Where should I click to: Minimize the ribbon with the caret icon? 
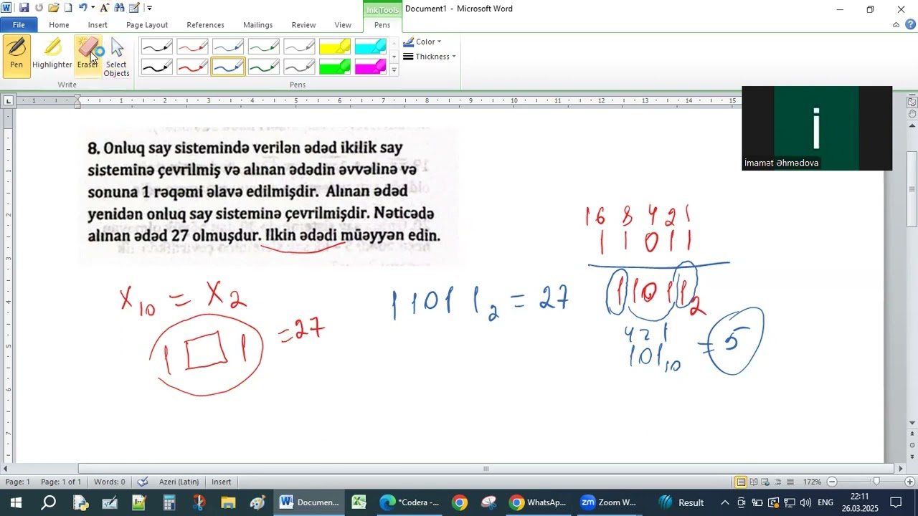point(896,24)
